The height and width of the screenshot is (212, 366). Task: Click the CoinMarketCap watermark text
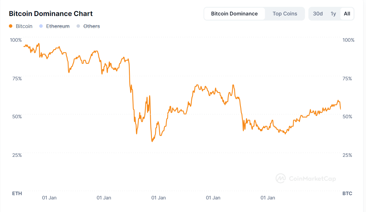click(x=312, y=179)
